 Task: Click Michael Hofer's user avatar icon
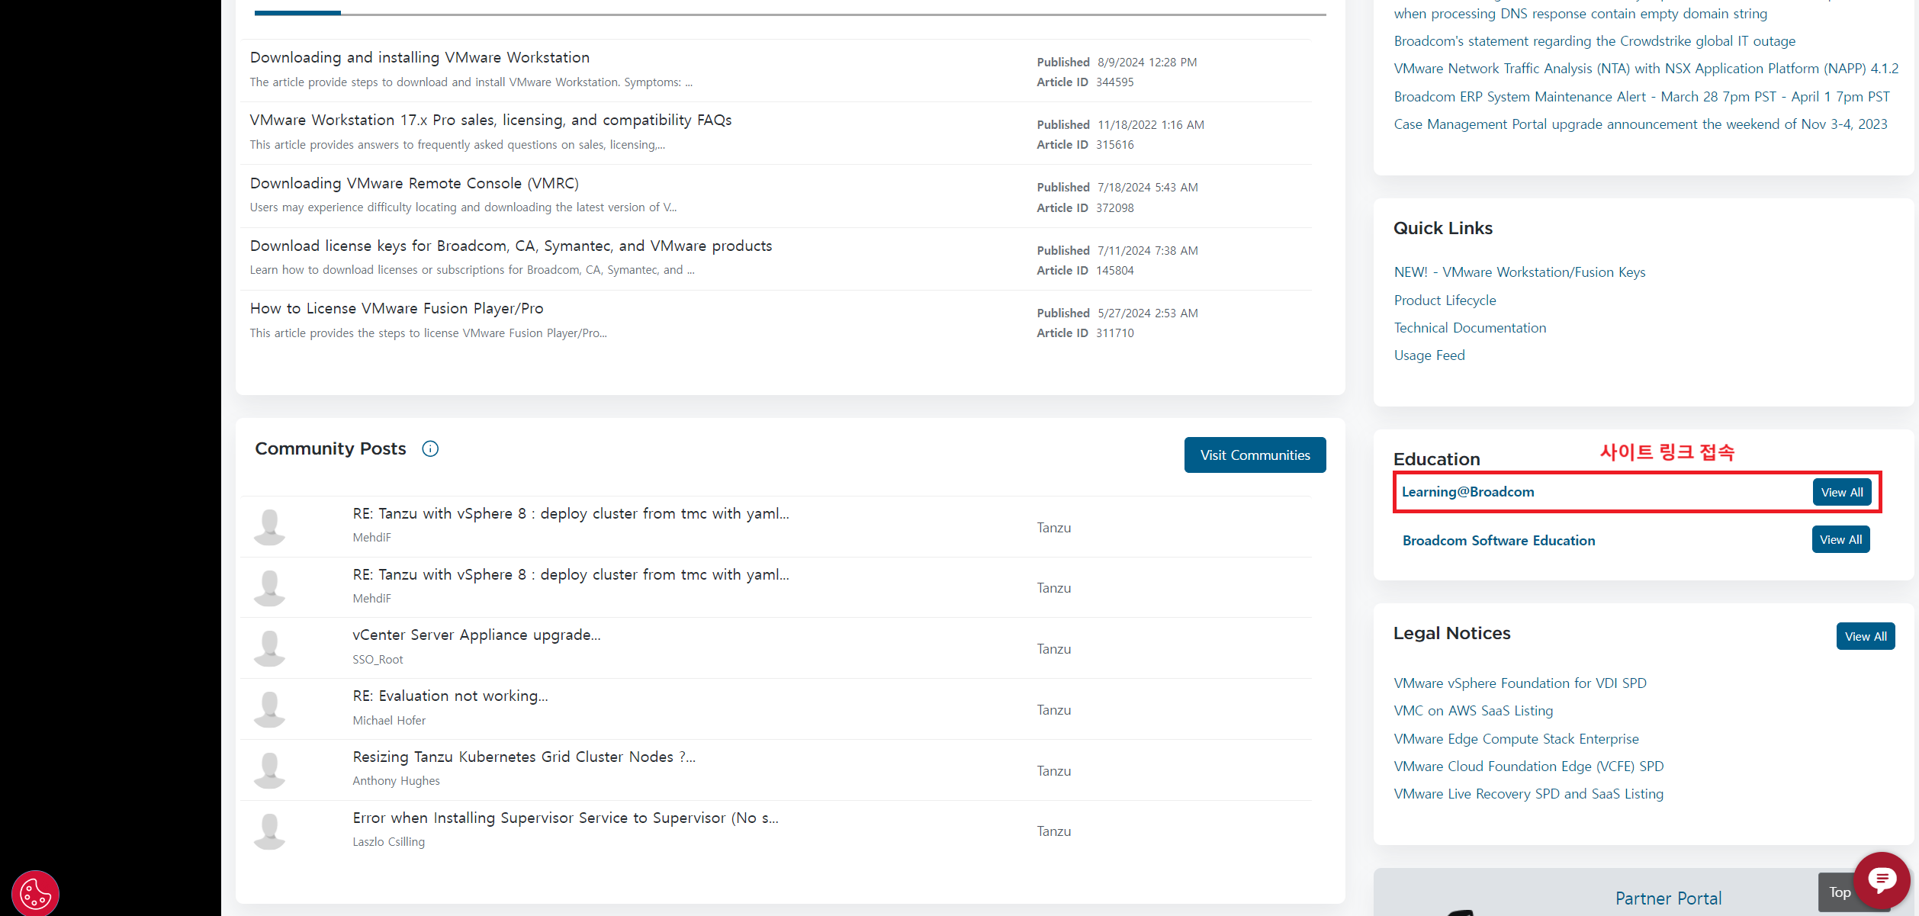(x=269, y=709)
